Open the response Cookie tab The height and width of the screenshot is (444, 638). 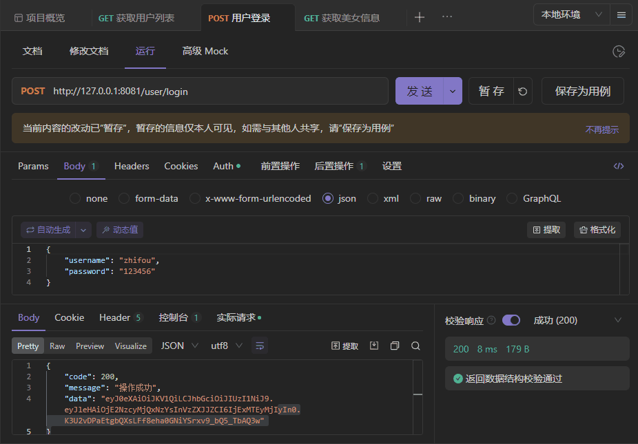tap(70, 317)
